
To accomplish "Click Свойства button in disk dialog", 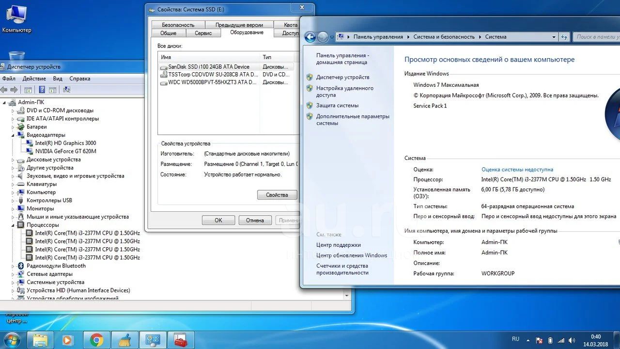I will coord(277,195).
